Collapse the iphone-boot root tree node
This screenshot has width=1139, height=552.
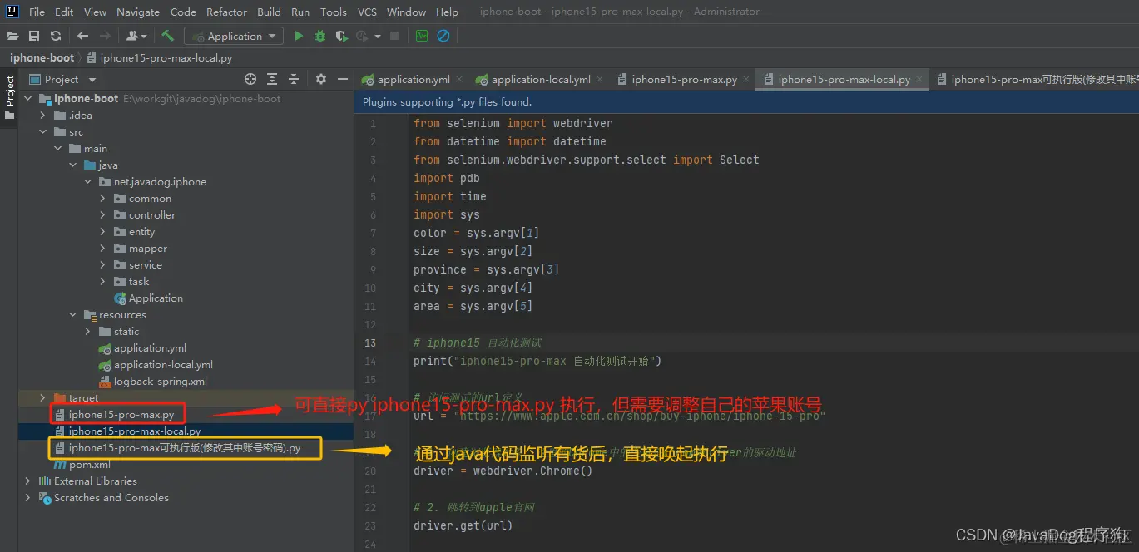pyautogui.click(x=27, y=98)
